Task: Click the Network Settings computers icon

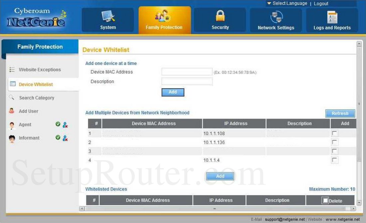Action: pos(276,17)
